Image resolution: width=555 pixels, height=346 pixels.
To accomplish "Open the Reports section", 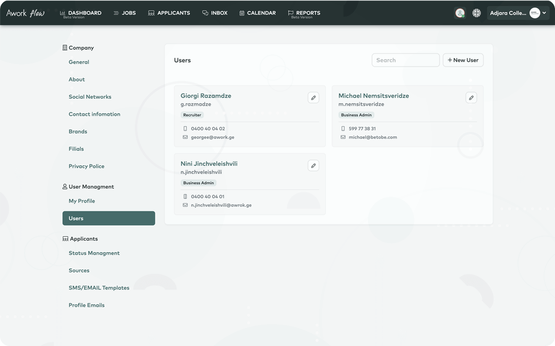I will click(304, 13).
